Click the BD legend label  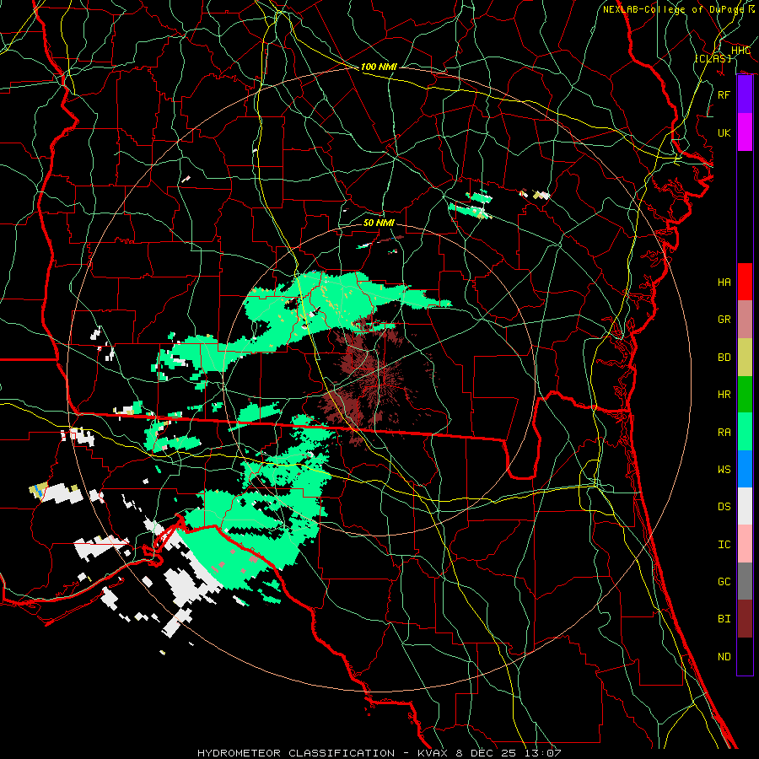[x=724, y=358]
